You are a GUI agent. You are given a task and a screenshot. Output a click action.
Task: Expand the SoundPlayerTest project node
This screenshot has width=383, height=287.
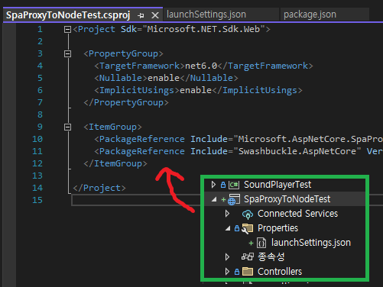click(x=213, y=185)
